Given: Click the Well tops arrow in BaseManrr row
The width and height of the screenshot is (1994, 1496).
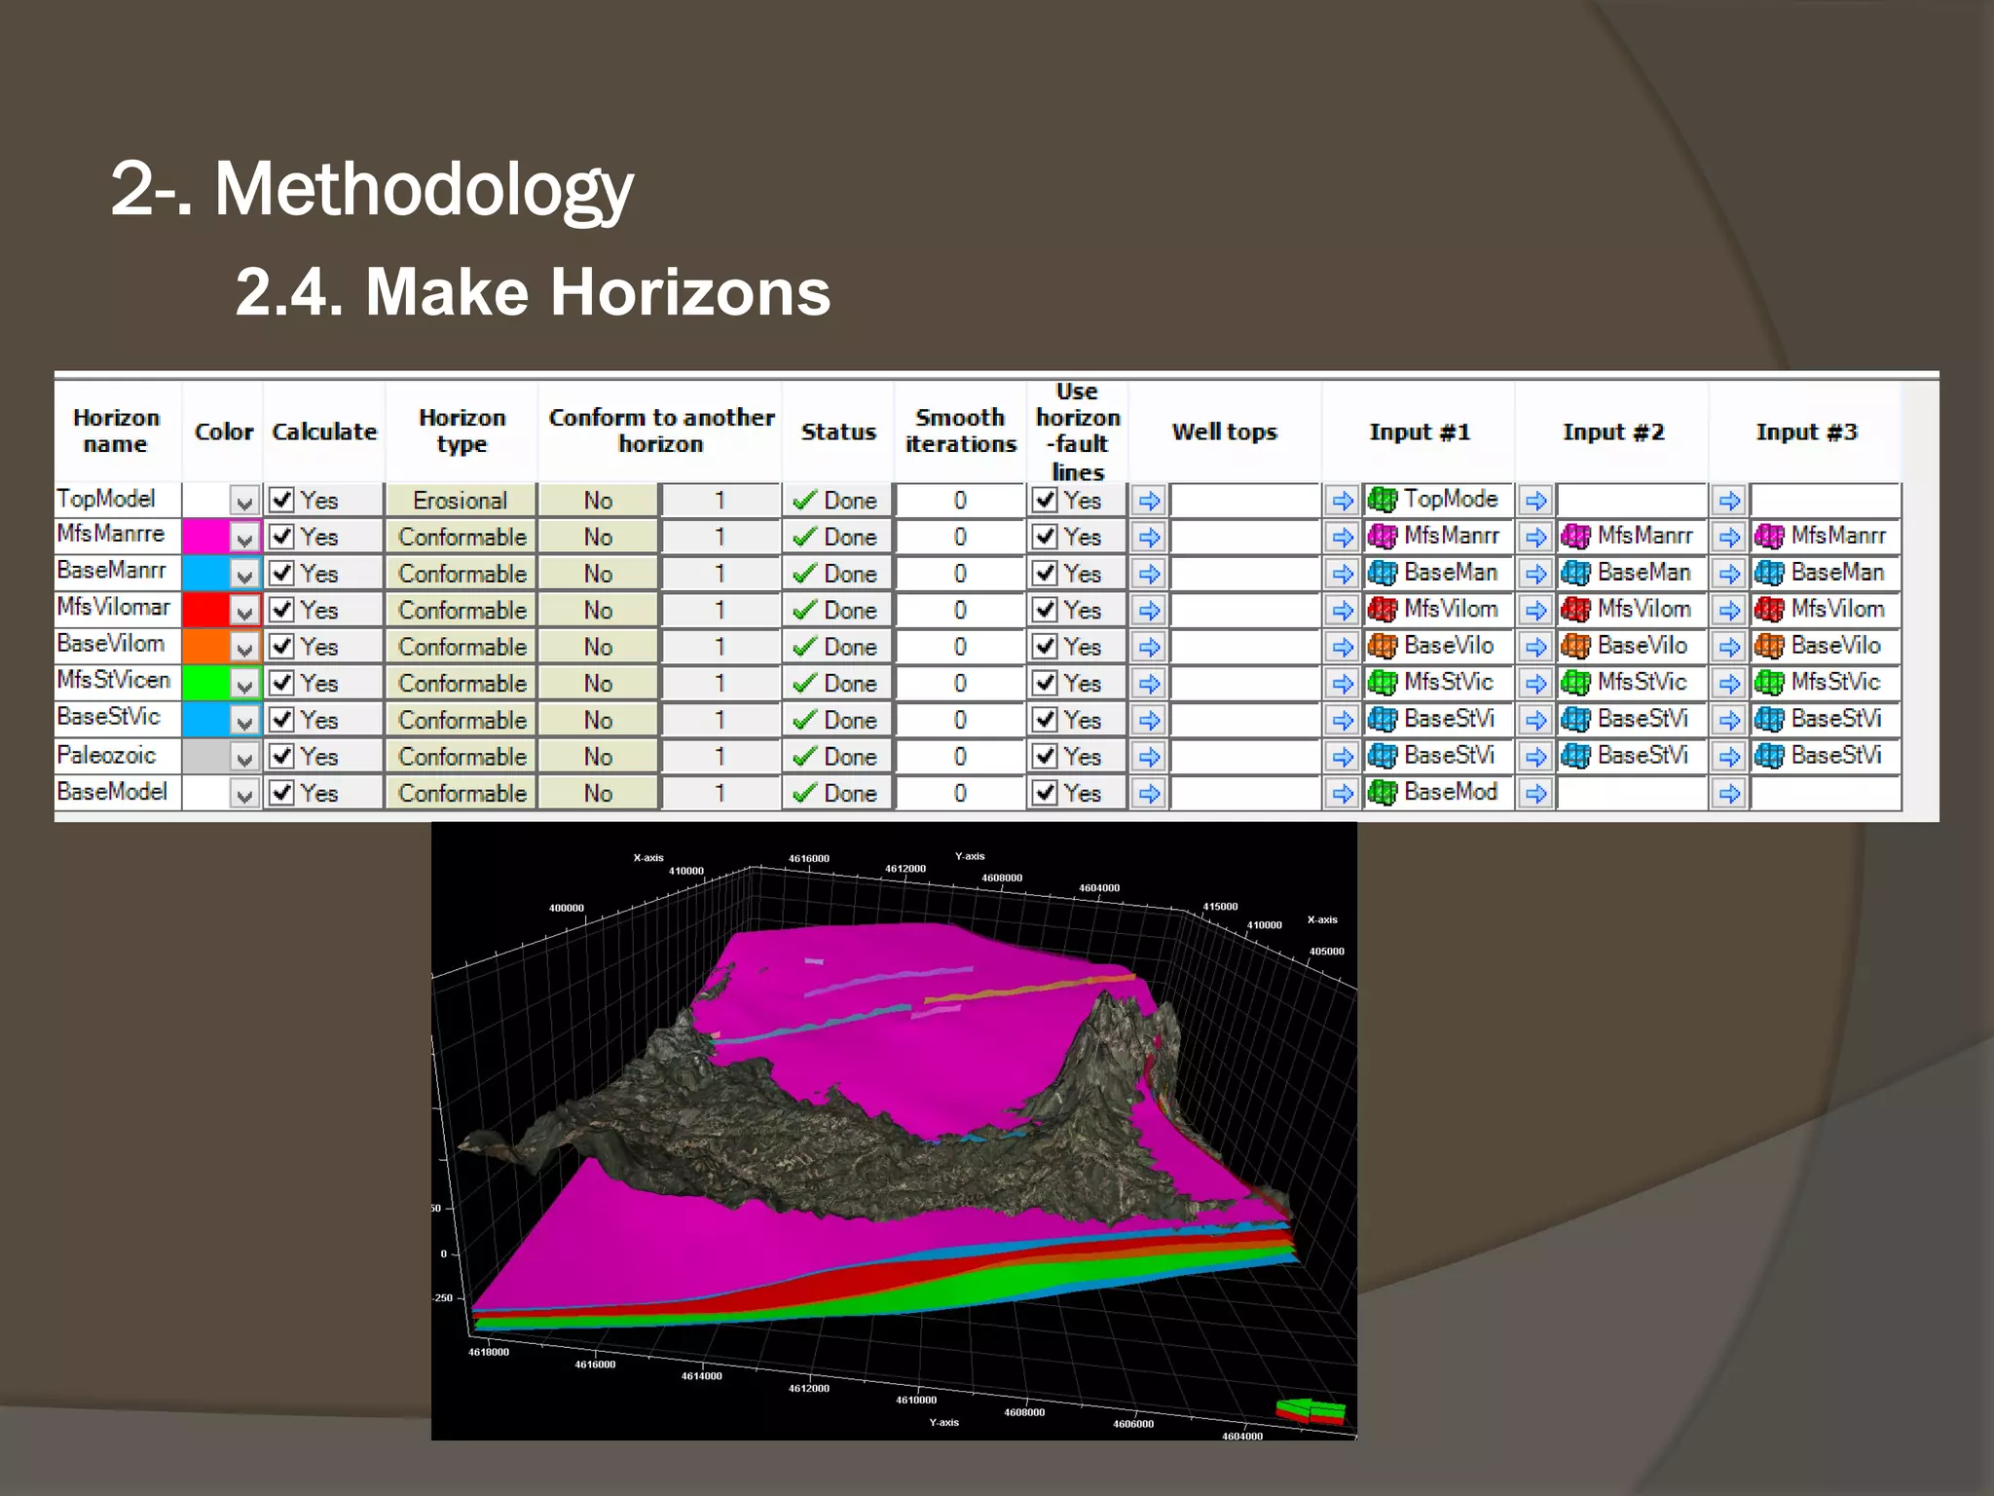Looking at the screenshot, I should pos(1149,574).
